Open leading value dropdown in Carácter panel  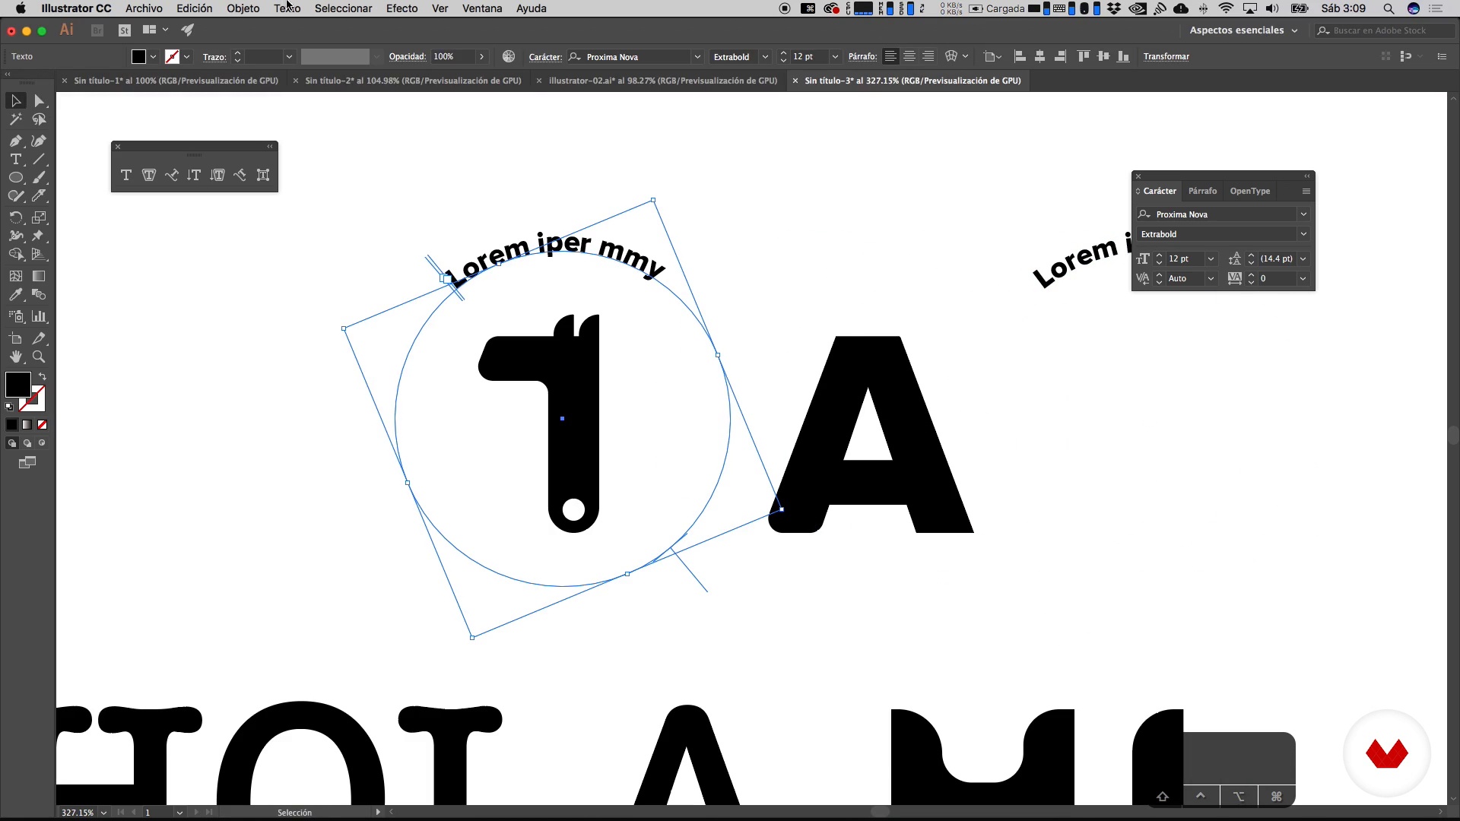click(x=1303, y=258)
